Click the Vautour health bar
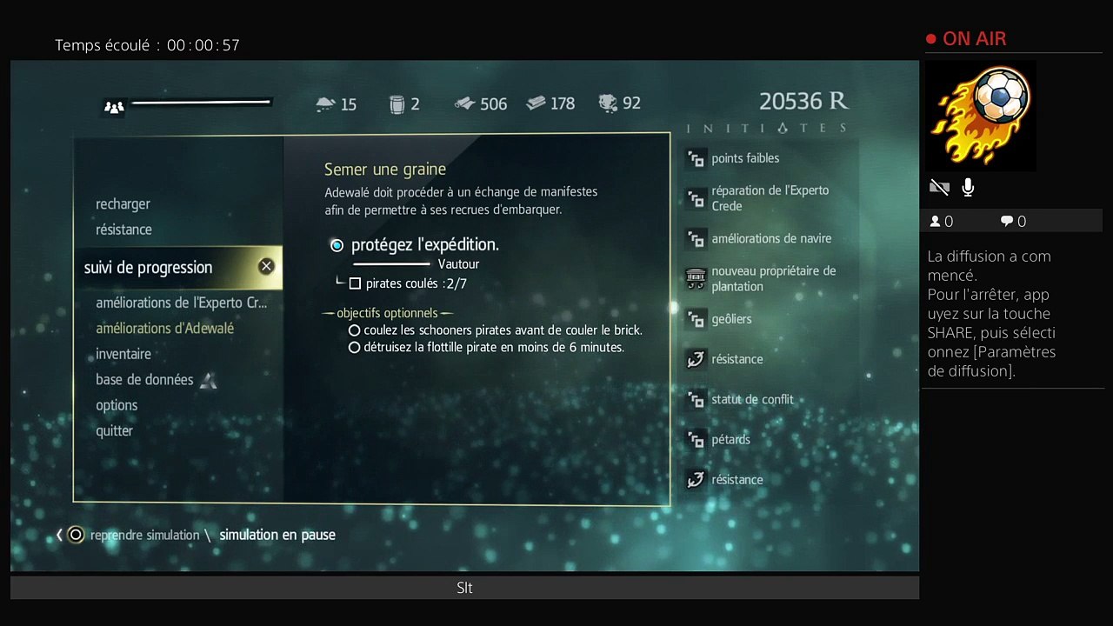This screenshot has width=1113, height=626. 391,264
